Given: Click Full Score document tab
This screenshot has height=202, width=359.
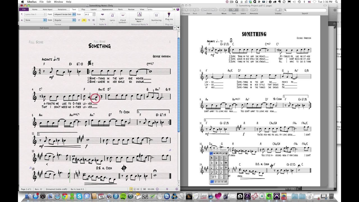Looking at the screenshot, I should coord(44,28).
